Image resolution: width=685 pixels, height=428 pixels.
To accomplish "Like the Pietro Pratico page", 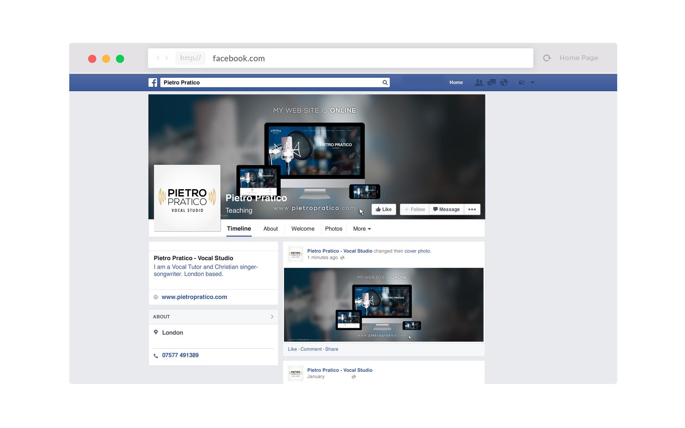I will [384, 210].
